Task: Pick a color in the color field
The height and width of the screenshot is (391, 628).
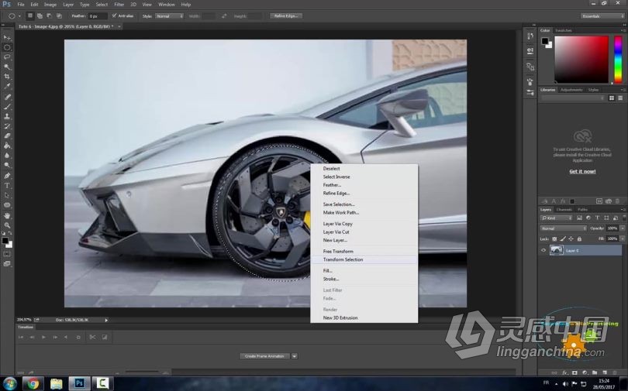Action: (x=581, y=60)
